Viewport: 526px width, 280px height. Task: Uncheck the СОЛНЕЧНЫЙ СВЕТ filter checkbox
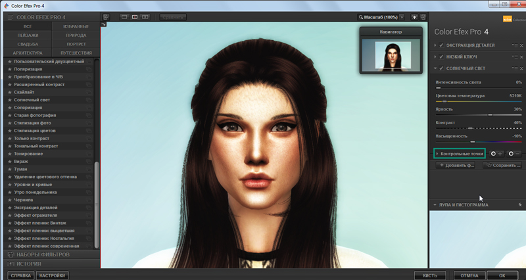click(x=441, y=68)
